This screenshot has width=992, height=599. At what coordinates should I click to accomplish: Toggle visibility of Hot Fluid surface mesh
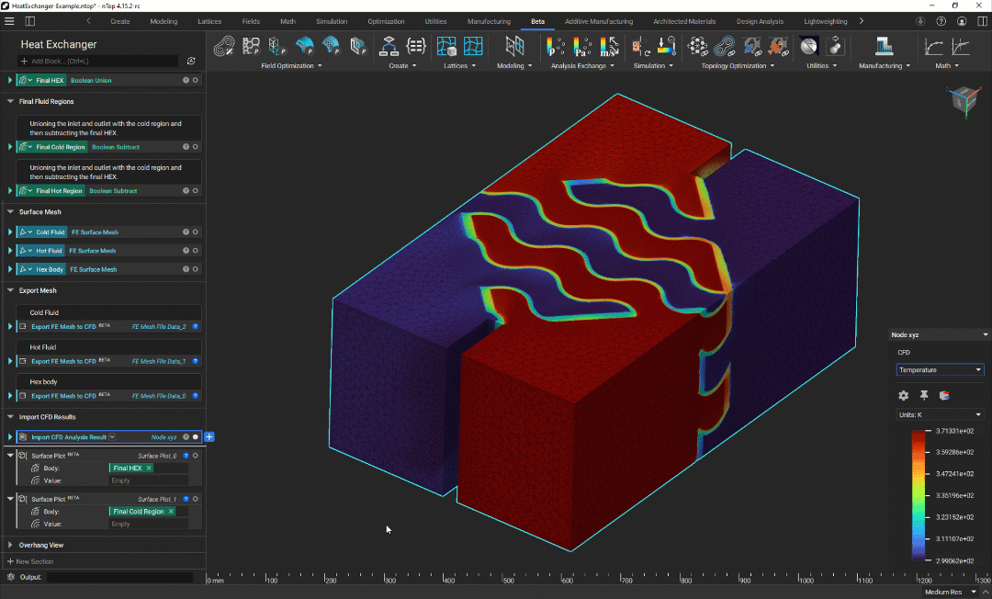pos(196,251)
